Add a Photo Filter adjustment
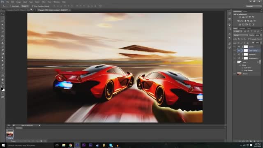This screenshot has height=148, width=263. pos(248,21)
